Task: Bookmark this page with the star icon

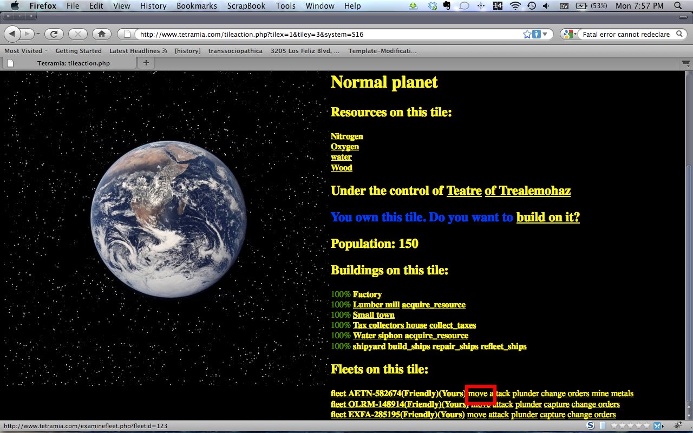Action: click(x=527, y=34)
